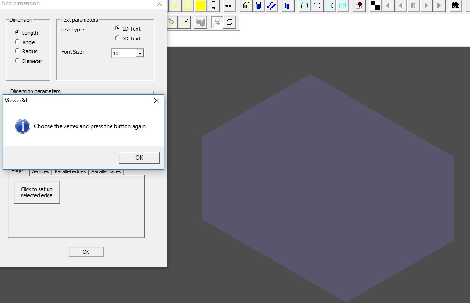Select the Radius dimension option
This screenshot has width=470, height=303.
[x=17, y=51]
